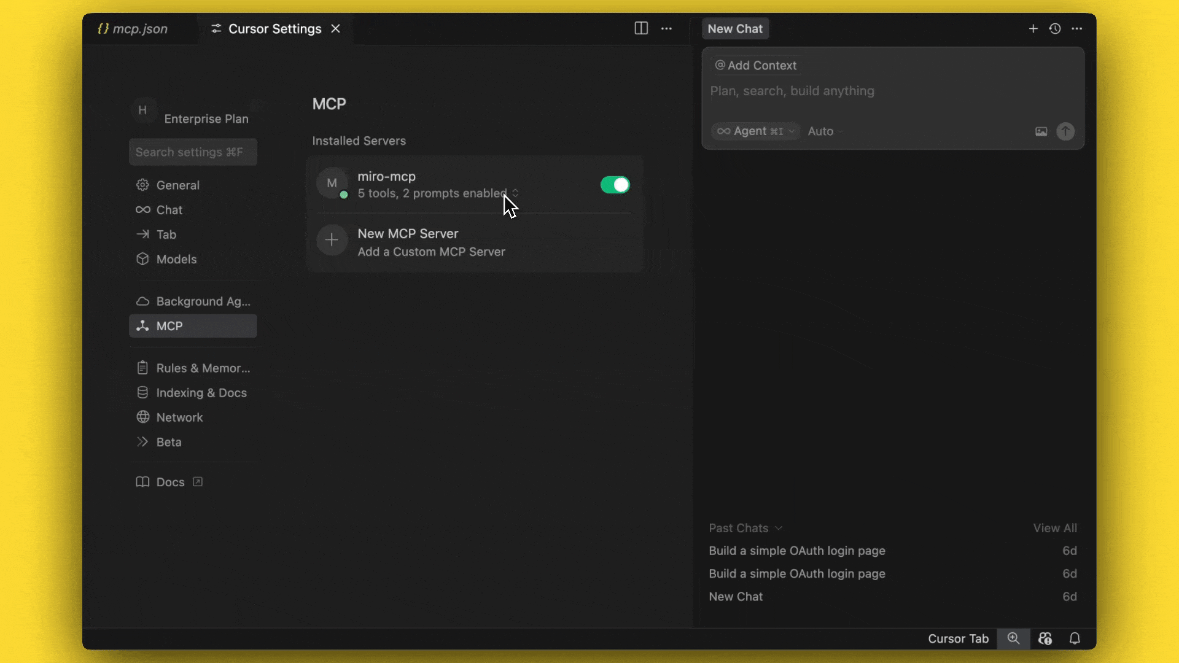Click the zoom magnifier icon in the status bar

(1013, 638)
